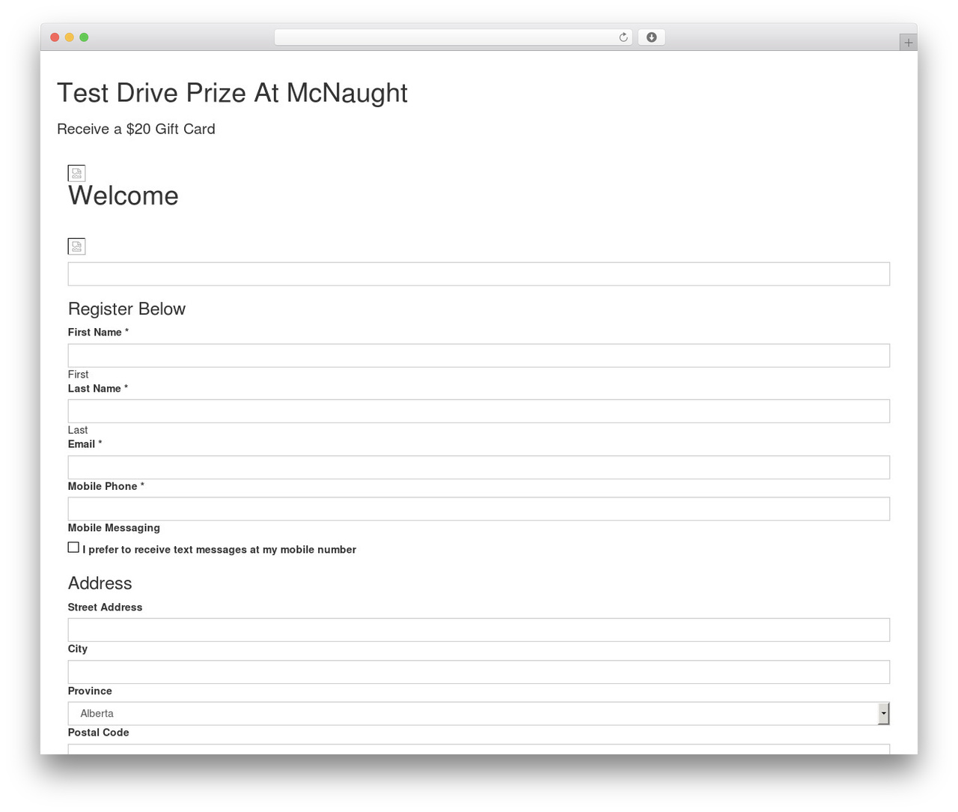Click the 'Last Name *' label
Viewport: 958px width, 812px height.
tap(98, 389)
